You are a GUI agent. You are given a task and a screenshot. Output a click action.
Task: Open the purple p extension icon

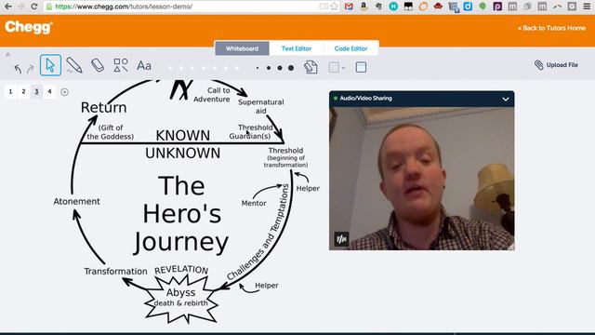[x=497, y=7]
